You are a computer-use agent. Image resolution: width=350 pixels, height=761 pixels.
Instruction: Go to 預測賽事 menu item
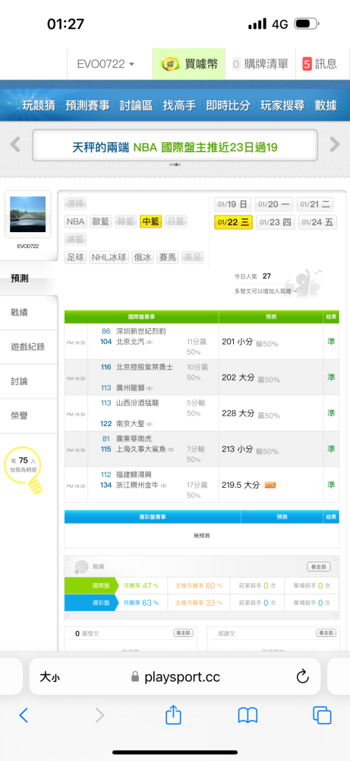(x=87, y=105)
